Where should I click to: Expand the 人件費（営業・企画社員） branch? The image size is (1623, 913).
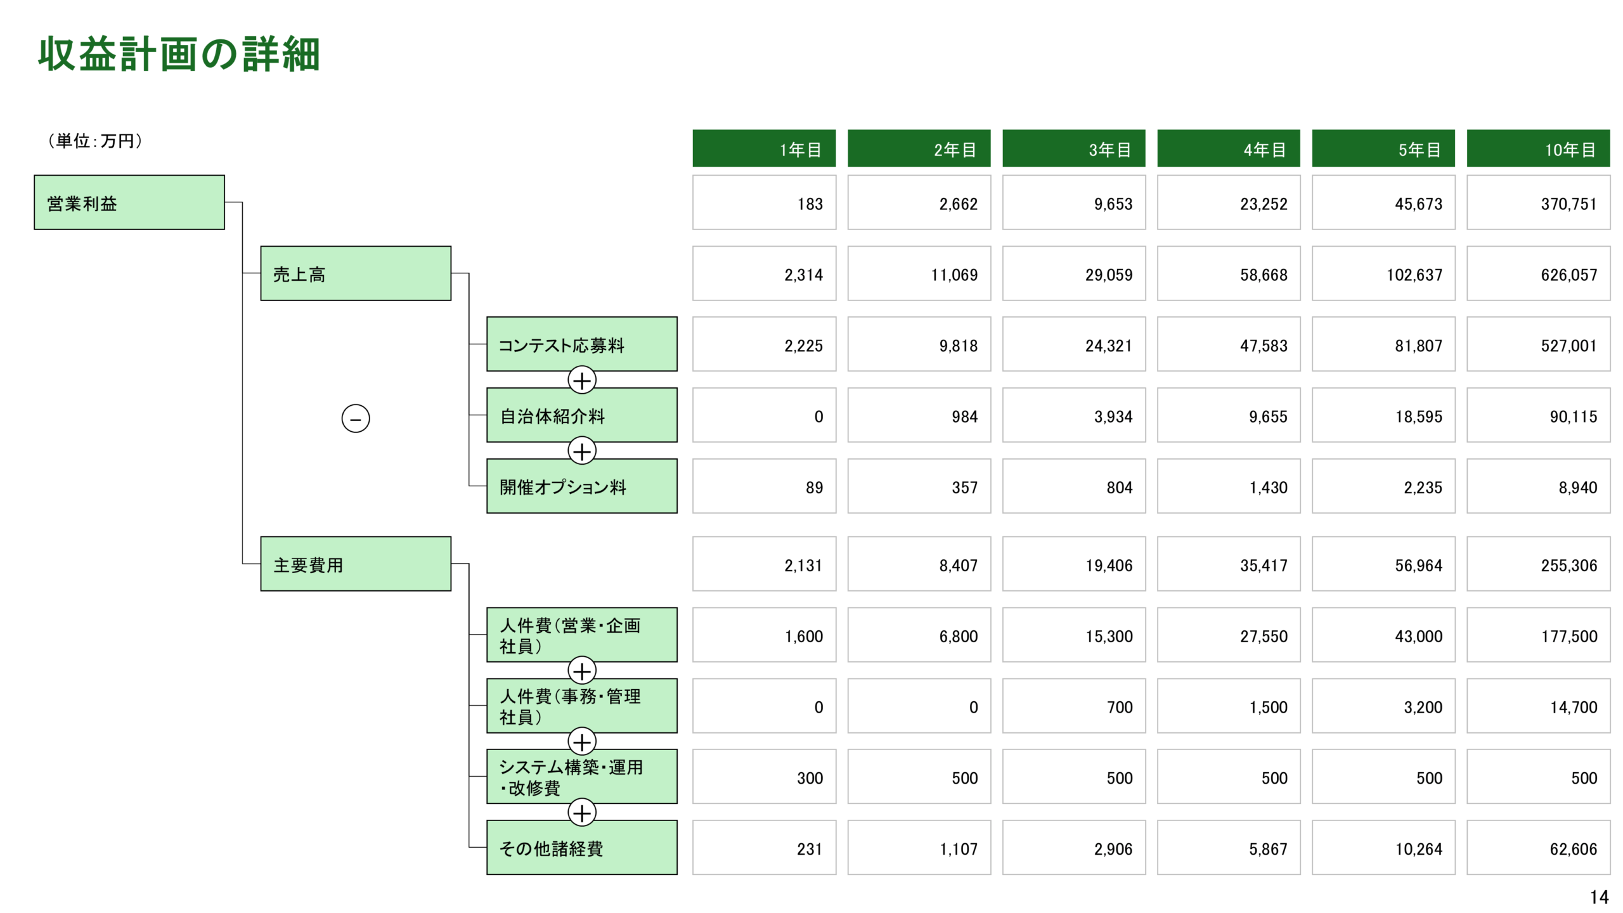pyautogui.click(x=581, y=634)
